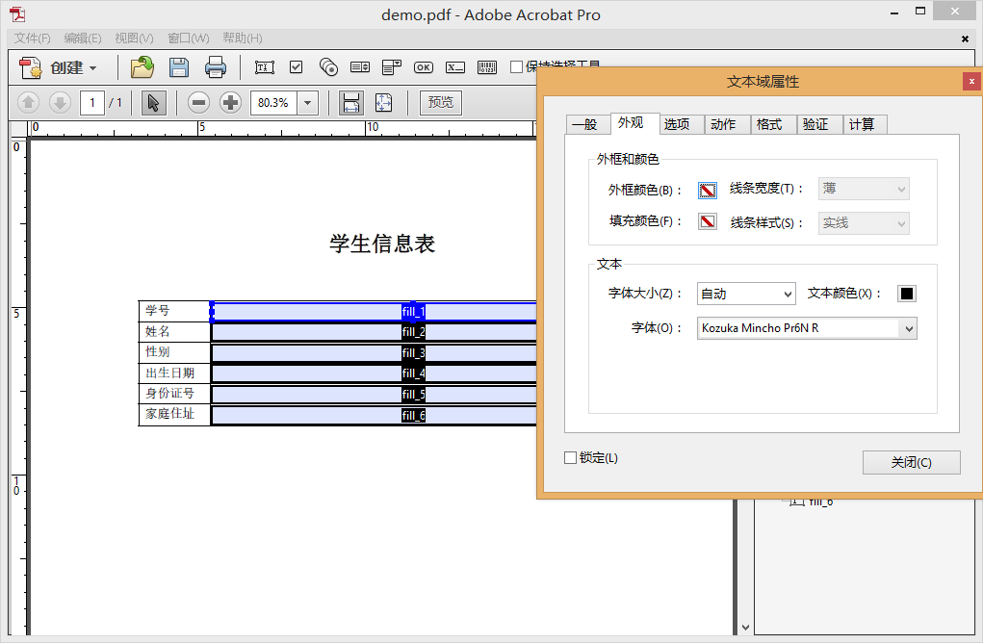This screenshot has height=643, width=983.
Task: Check the checkbox form tool in the toolbar
Action: 296,67
